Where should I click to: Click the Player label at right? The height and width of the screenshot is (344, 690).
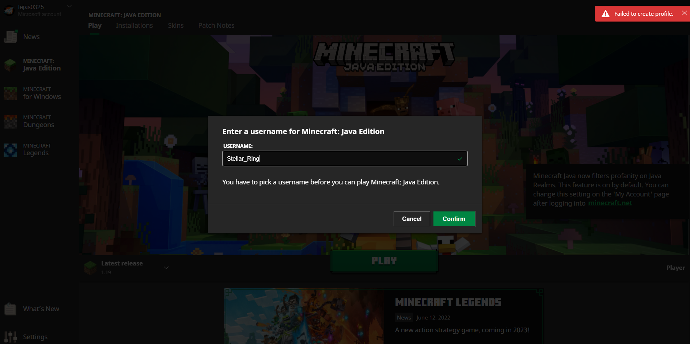(676, 268)
